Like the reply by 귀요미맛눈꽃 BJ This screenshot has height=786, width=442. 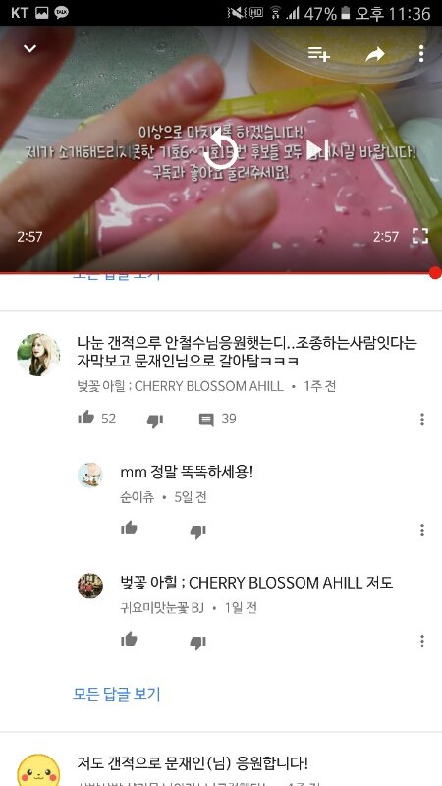coord(129,639)
